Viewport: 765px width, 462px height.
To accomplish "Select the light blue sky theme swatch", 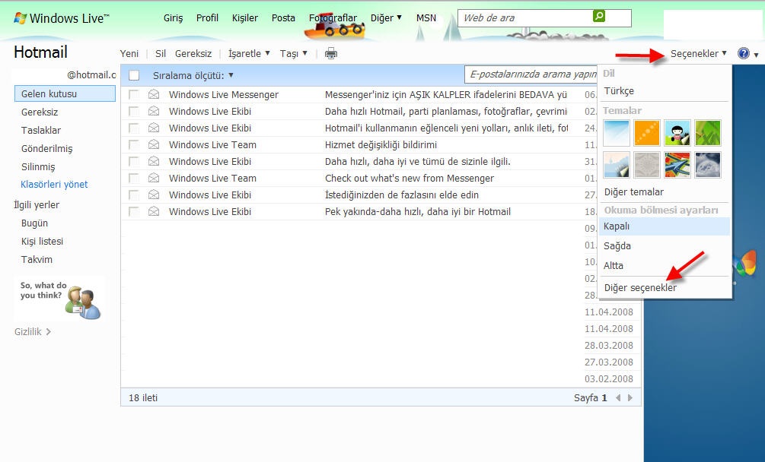I will click(617, 133).
